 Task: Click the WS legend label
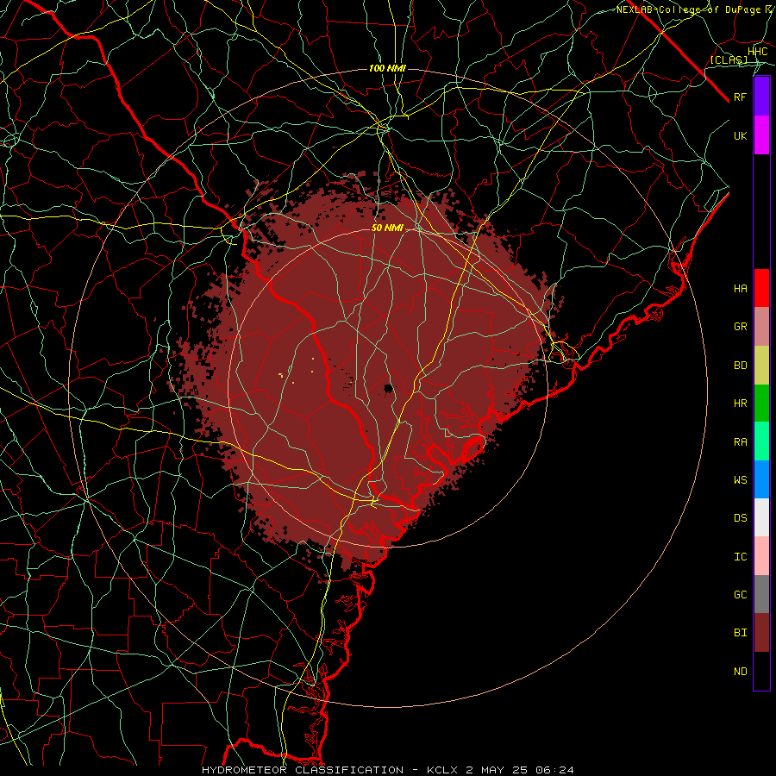click(x=740, y=479)
